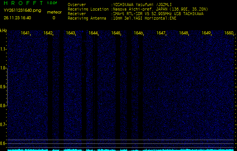Viewport: 237px width, 151px height.
Task: Click the 1.0 frequency axis label
Action: [3, 68]
